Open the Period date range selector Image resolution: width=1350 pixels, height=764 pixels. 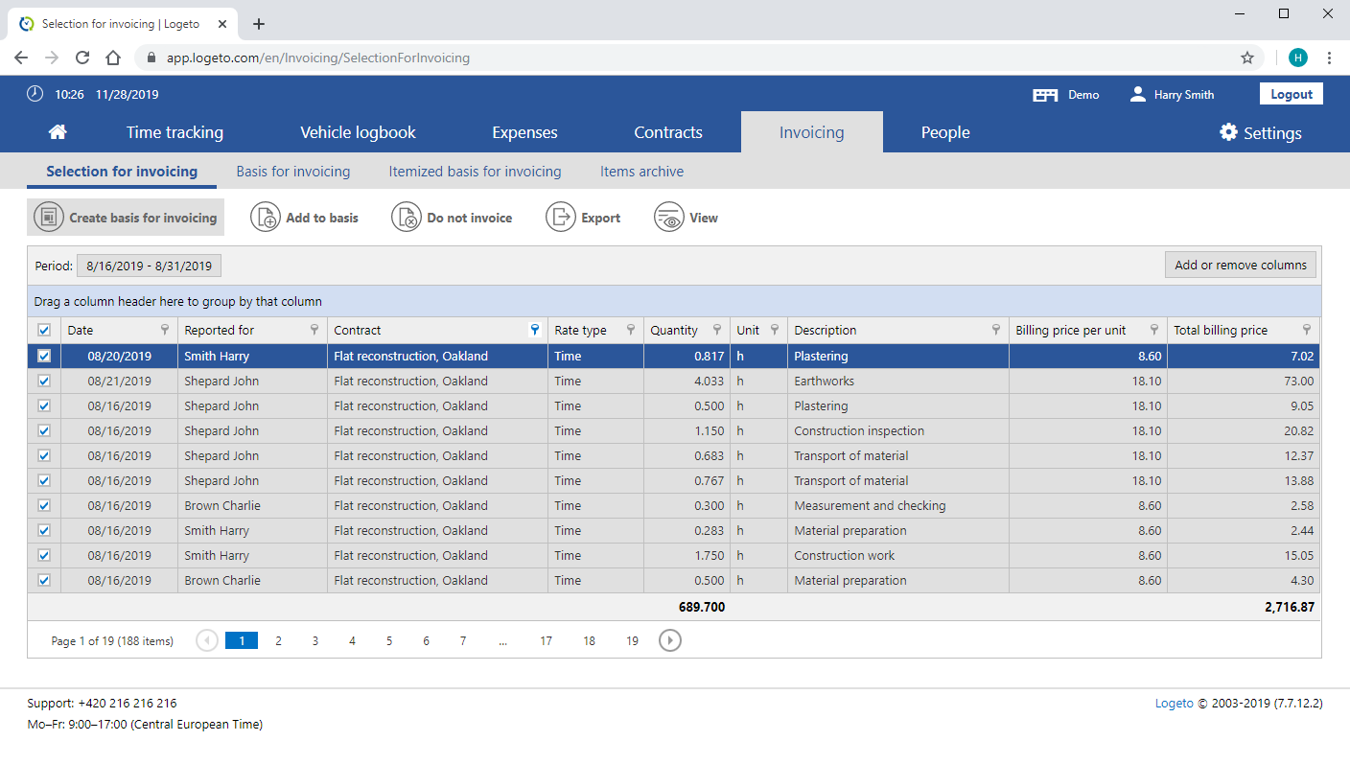[x=150, y=266]
